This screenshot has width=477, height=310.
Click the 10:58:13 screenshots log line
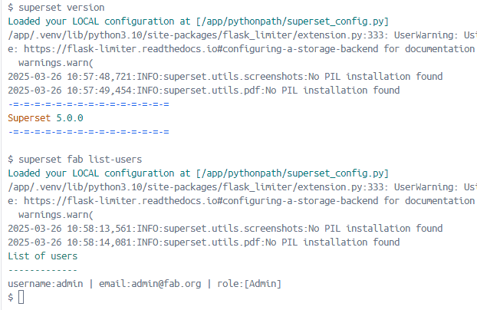225,229
